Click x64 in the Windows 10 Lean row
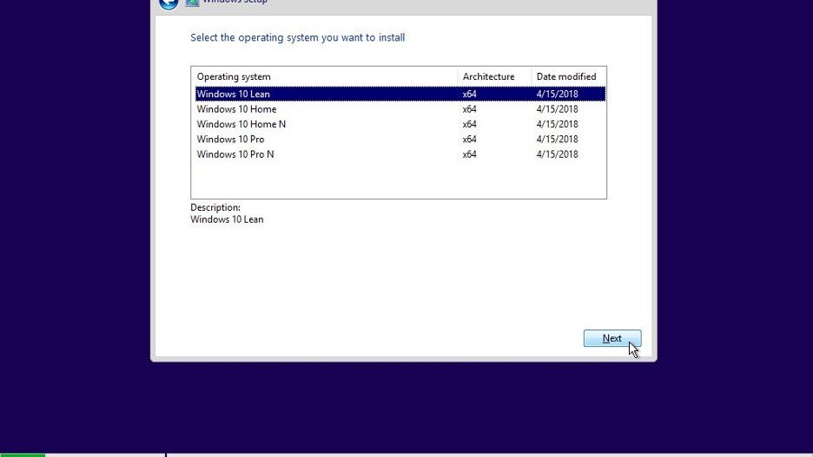Screen dimensions: 813x457 click(x=469, y=94)
